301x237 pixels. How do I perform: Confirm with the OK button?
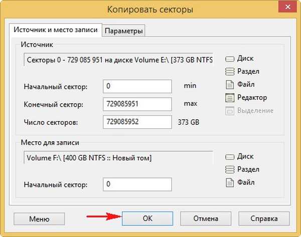[x=147, y=218]
